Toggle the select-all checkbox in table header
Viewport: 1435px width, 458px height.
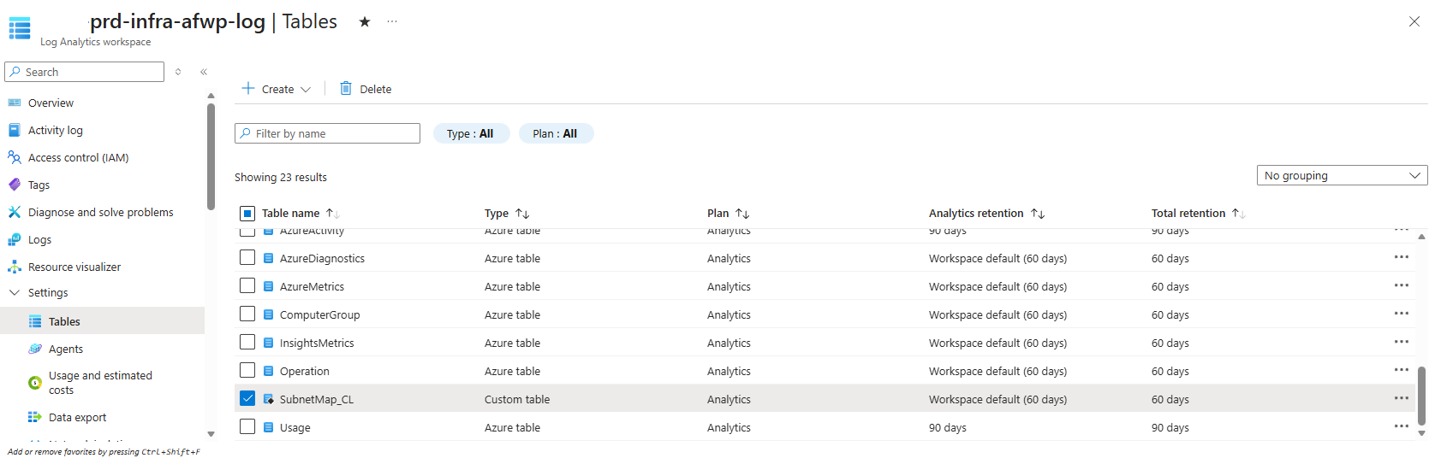click(247, 214)
